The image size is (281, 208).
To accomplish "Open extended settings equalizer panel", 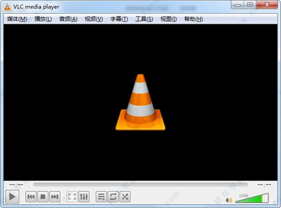I will coord(84,197).
